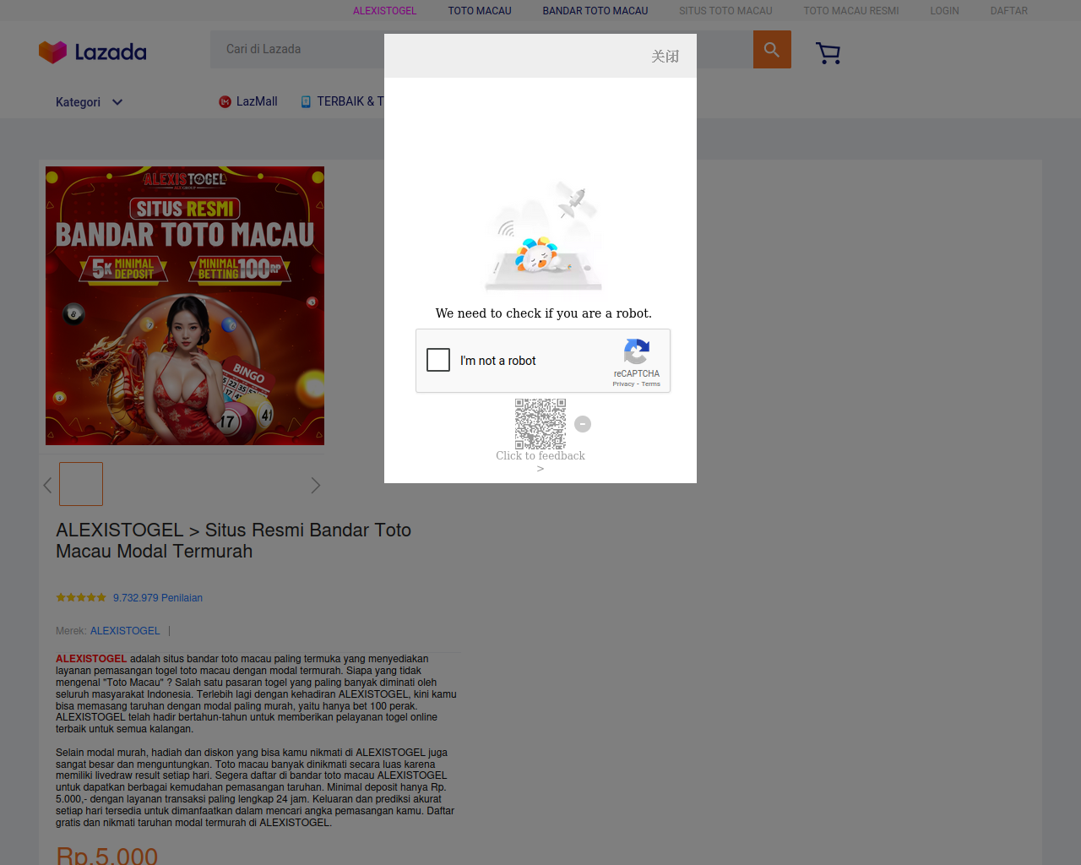Select the outlined product thumbnail

[x=81, y=484]
